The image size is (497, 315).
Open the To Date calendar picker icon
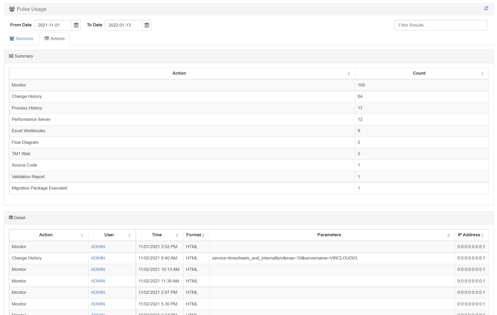click(x=147, y=25)
